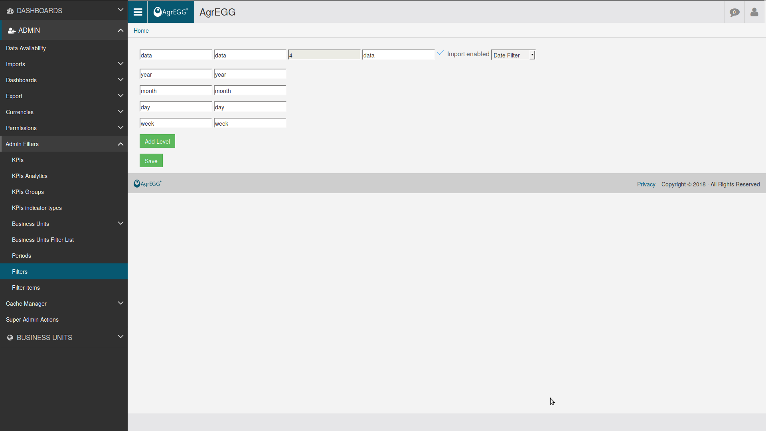The width and height of the screenshot is (766, 431).
Task: Open KPIs indicator types
Action: click(x=64, y=208)
